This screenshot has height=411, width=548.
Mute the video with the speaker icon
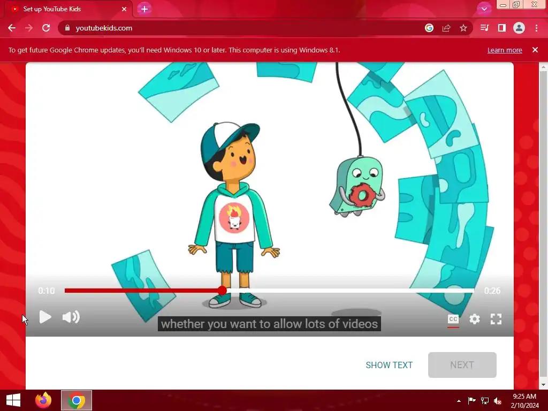click(71, 317)
